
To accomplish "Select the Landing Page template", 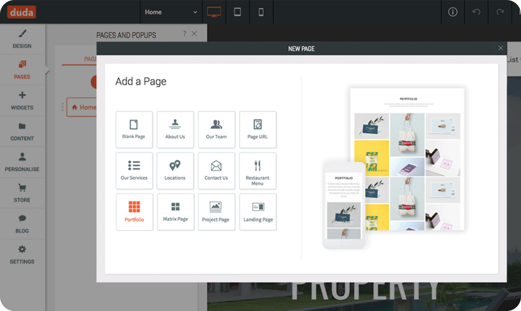I will (x=258, y=212).
